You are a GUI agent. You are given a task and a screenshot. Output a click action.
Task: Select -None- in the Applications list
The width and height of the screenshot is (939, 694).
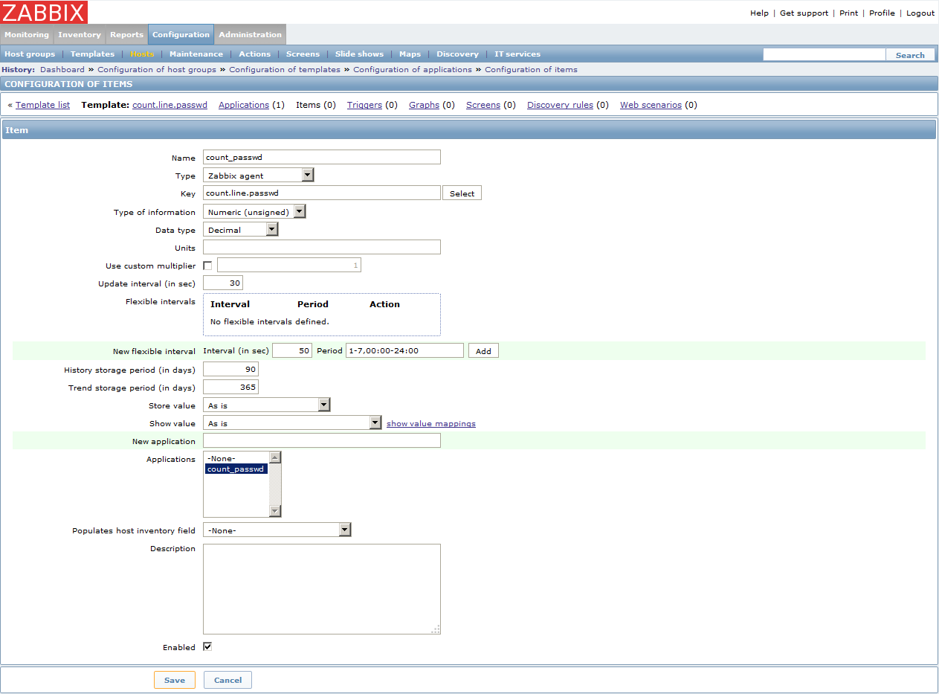(x=236, y=458)
